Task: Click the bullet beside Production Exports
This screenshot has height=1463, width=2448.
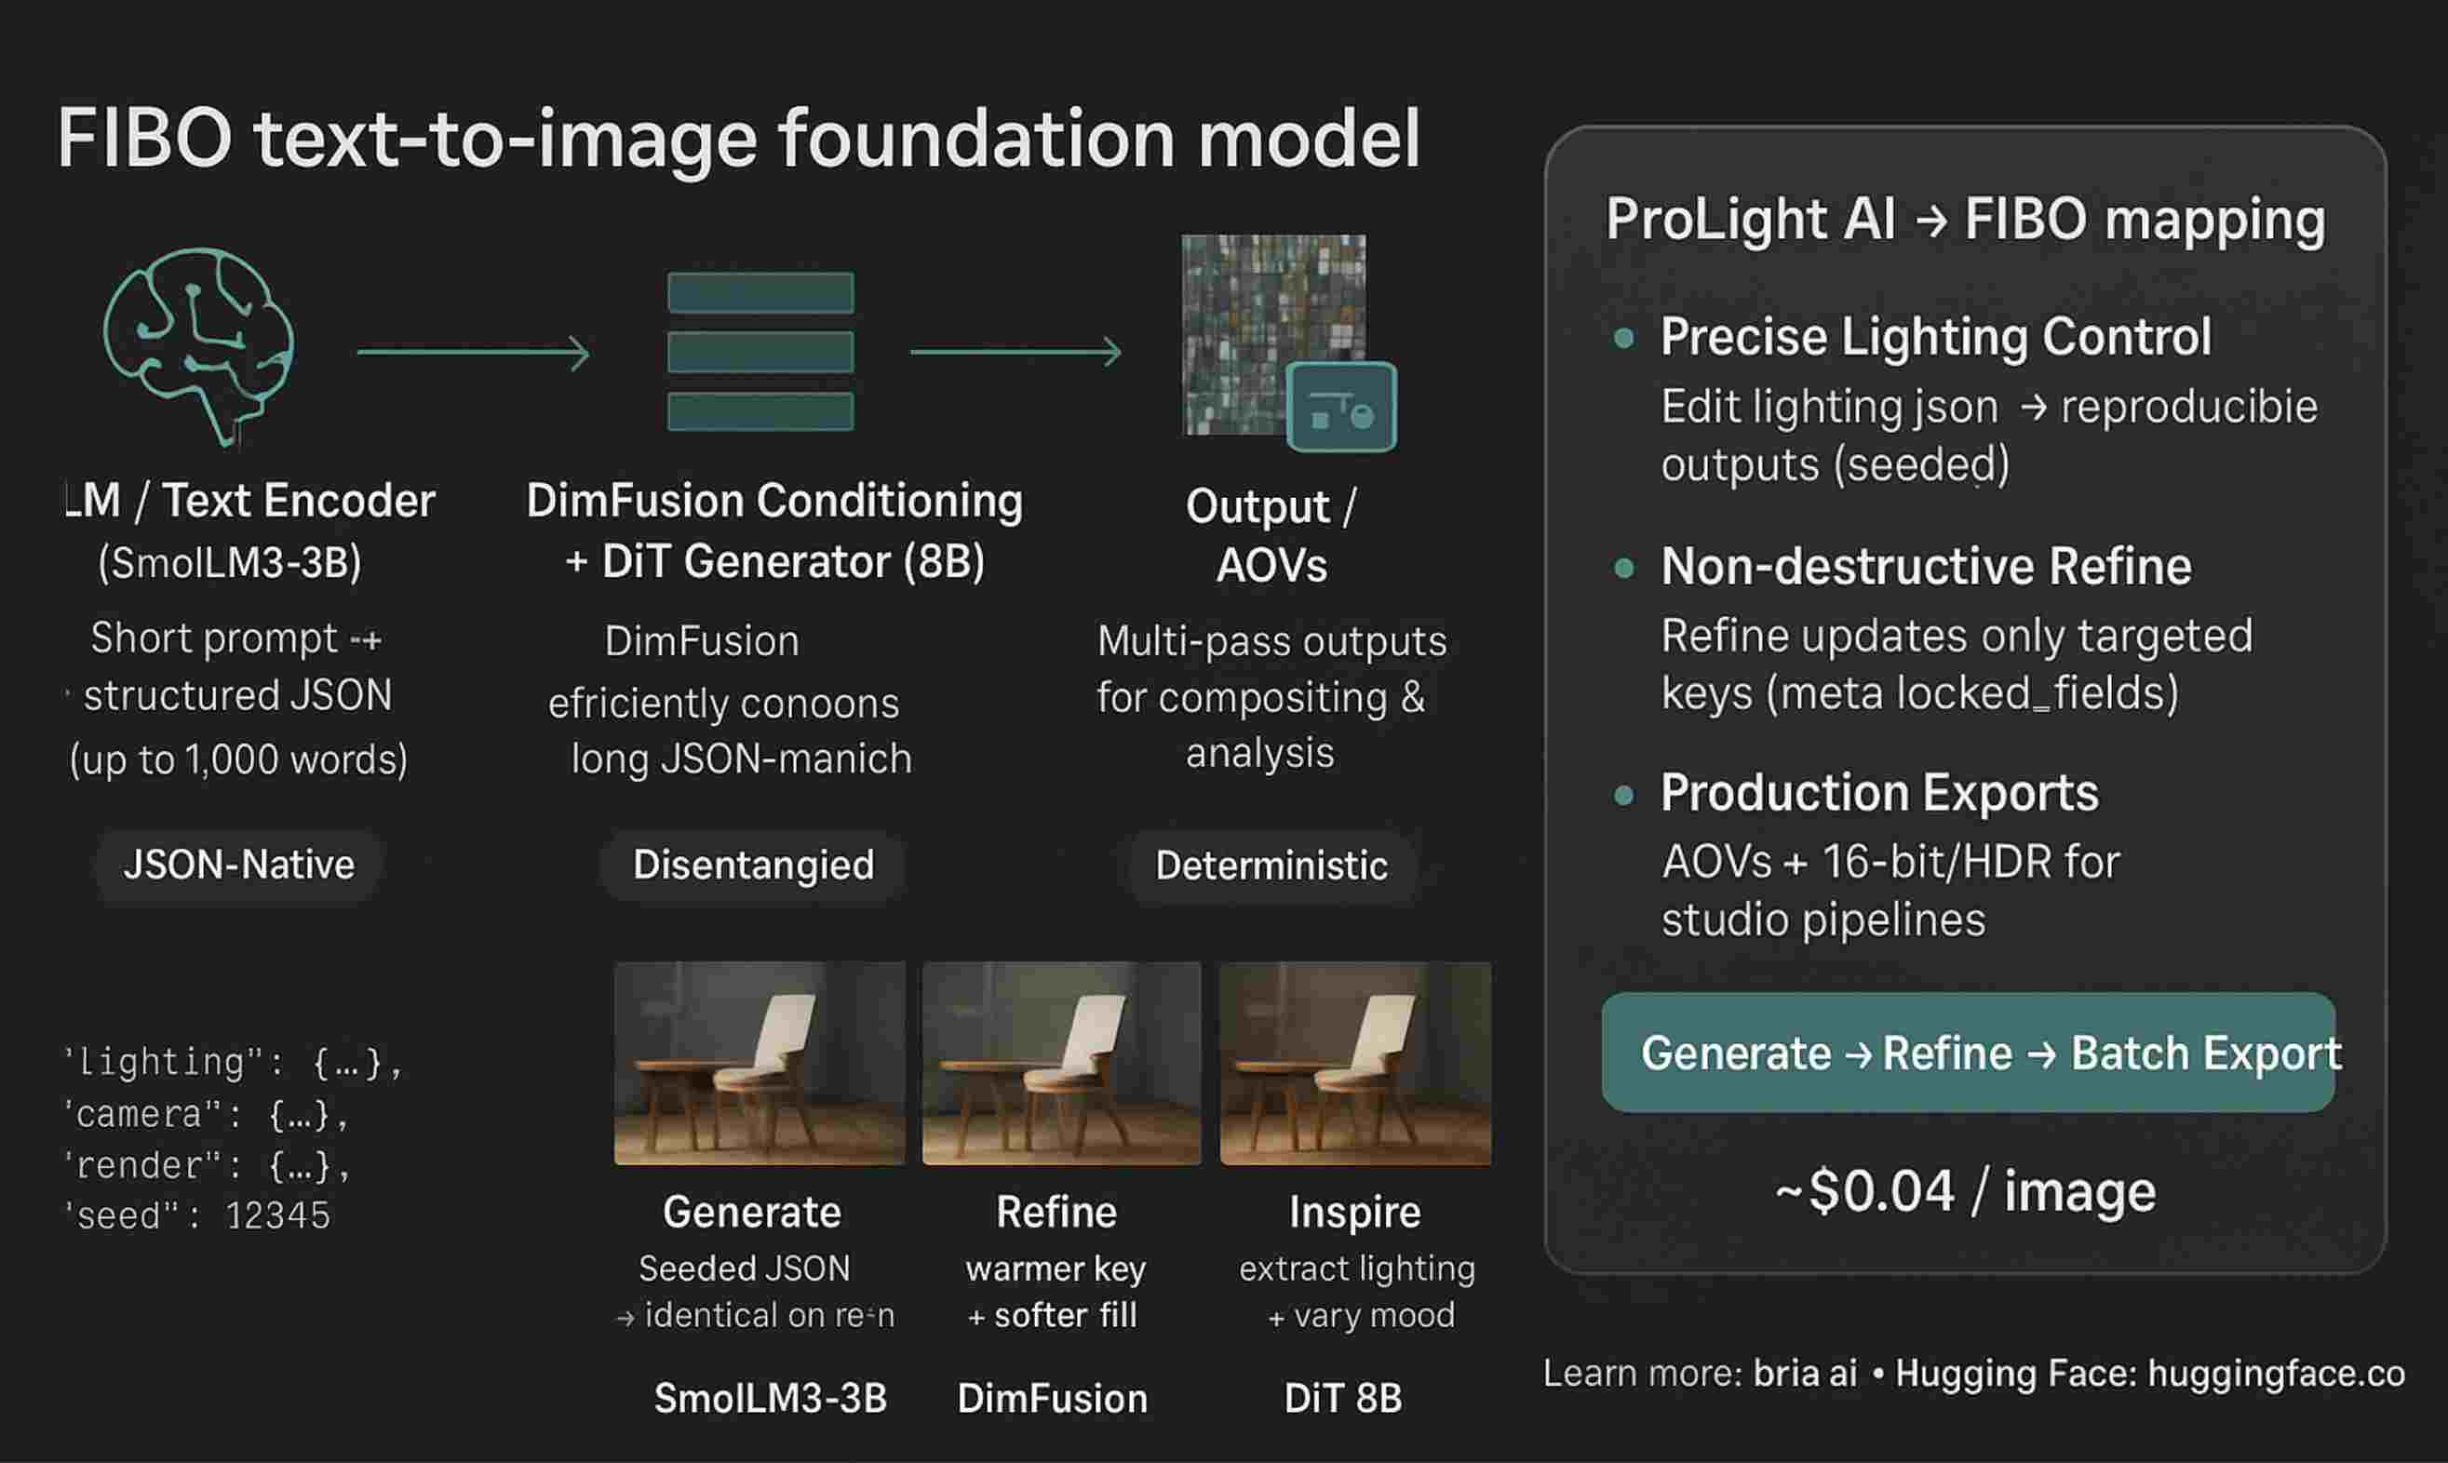Action: pyautogui.click(x=1624, y=795)
